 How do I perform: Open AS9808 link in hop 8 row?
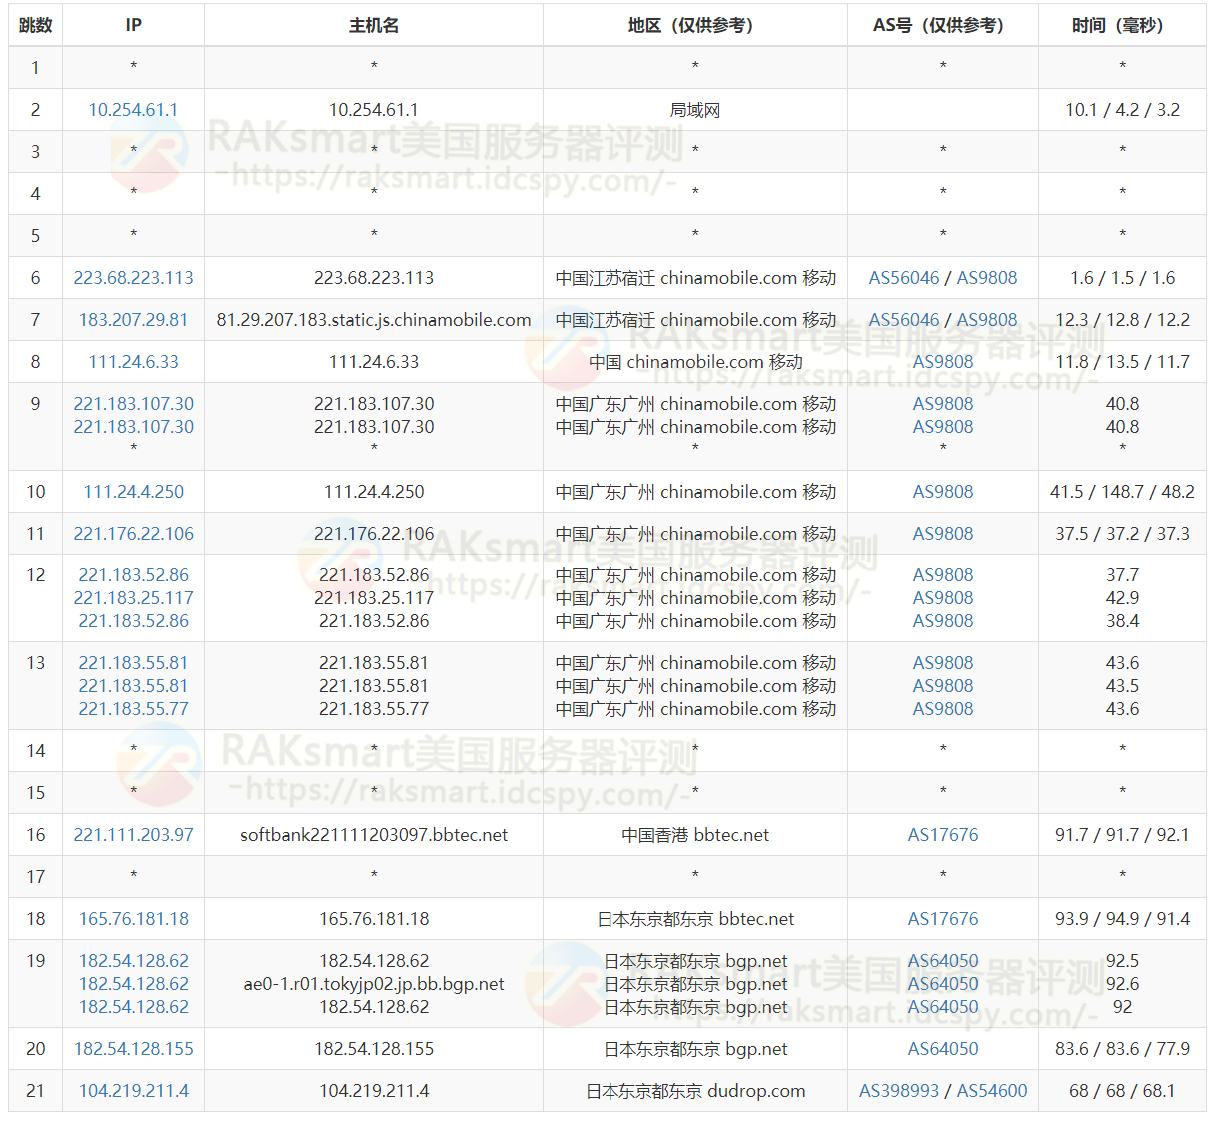pyautogui.click(x=943, y=362)
